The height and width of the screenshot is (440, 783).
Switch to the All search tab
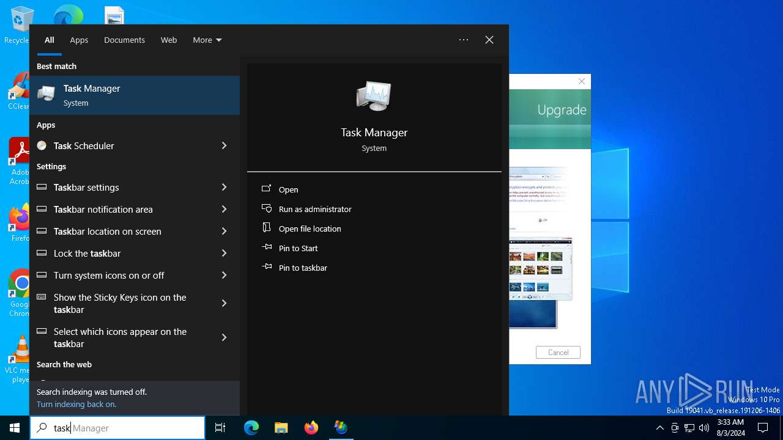click(50, 40)
